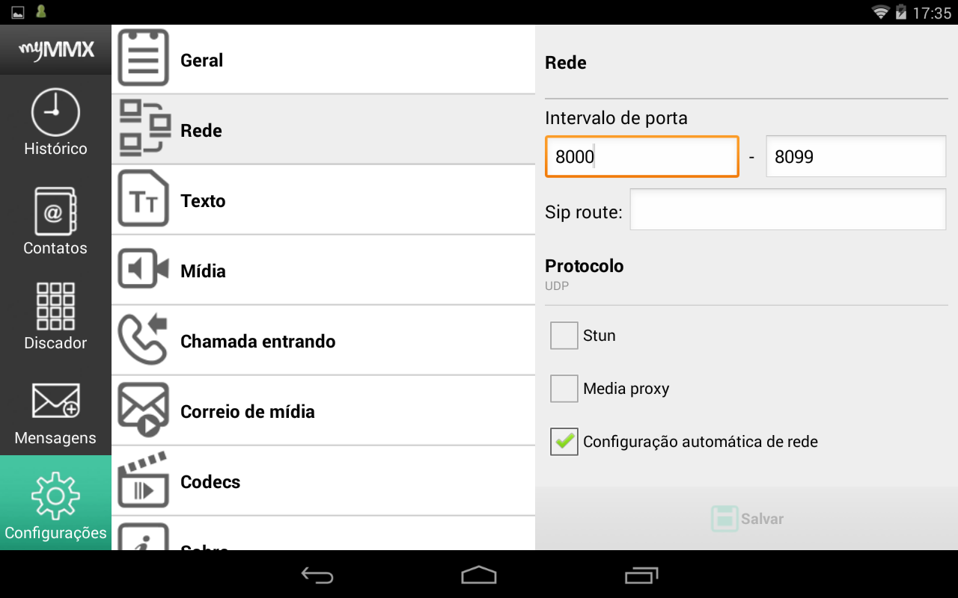Open the Histórico clock icon
Screen dimensions: 958x598
[x=55, y=112]
